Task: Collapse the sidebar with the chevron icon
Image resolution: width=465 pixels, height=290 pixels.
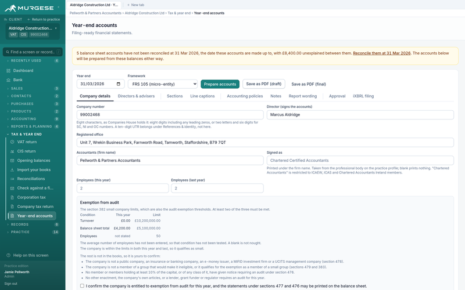Action: click(x=58, y=7)
